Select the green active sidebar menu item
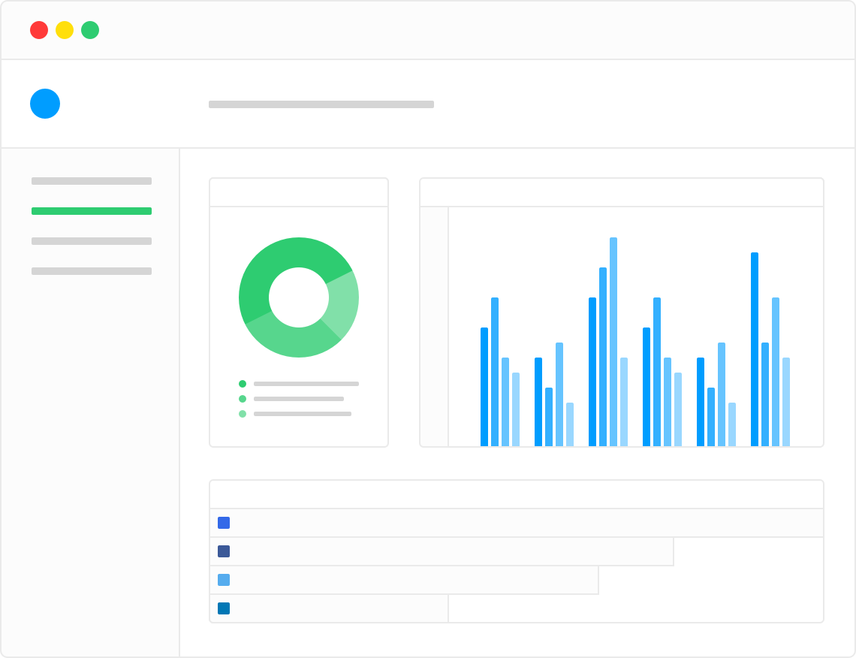Screen dimensions: 856x658 tap(91, 211)
